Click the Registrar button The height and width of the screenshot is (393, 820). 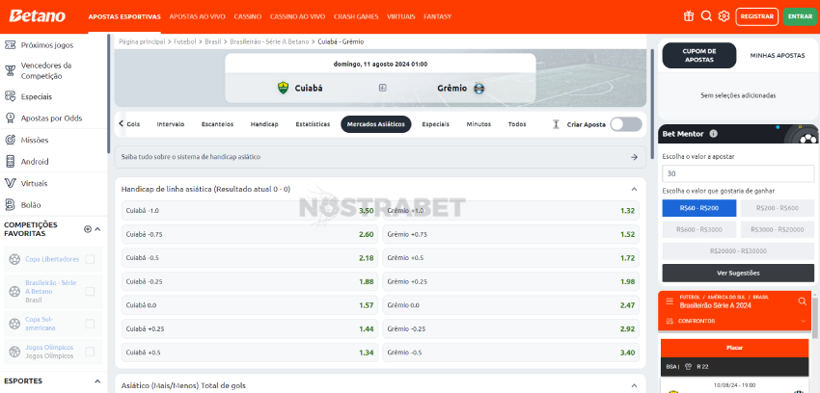coord(756,16)
